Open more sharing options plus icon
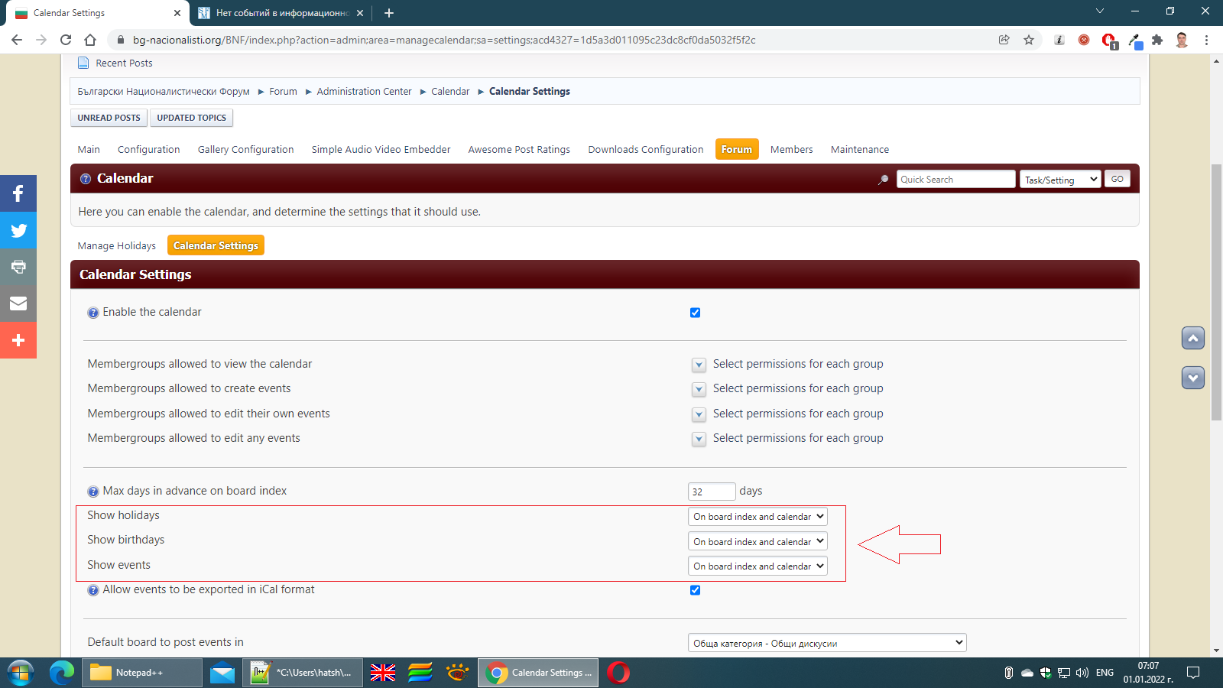Screen dimensions: 1223x688 click(x=18, y=340)
